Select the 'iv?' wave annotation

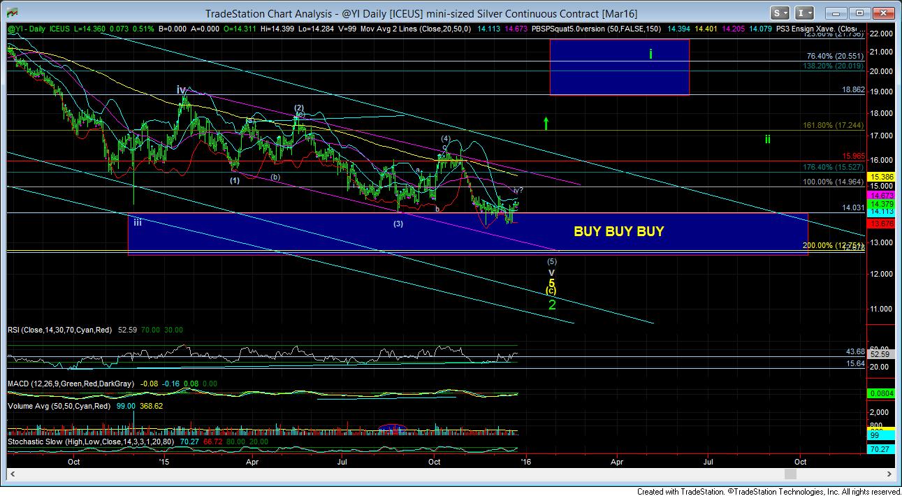518,190
